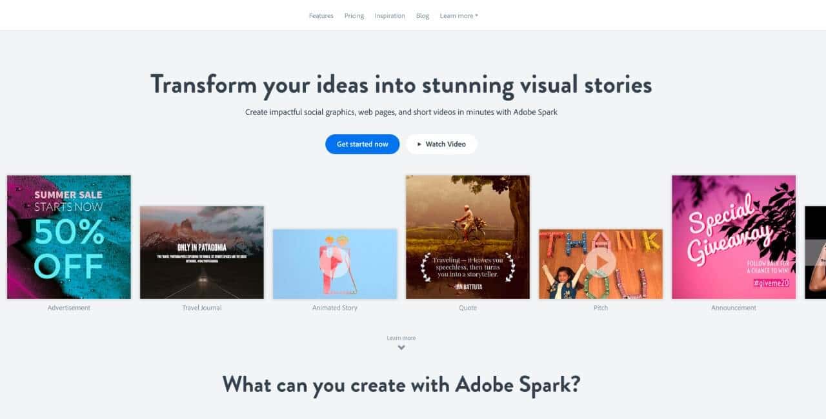826x419 pixels.
Task: Visit the Blog link
Action: (423, 15)
